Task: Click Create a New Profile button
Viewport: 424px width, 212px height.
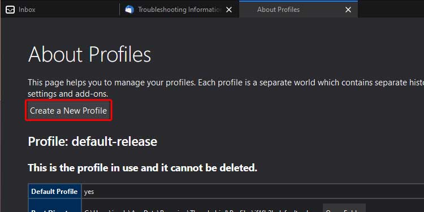Action: (x=68, y=111)
